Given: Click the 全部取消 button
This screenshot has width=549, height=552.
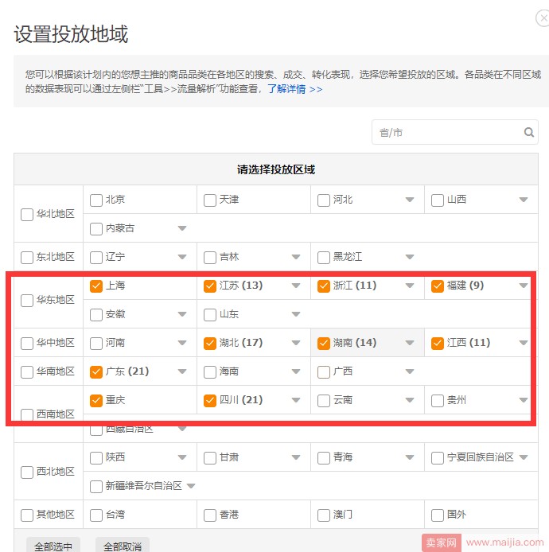Looking at the screenshot, I should (x=123, y=546).
